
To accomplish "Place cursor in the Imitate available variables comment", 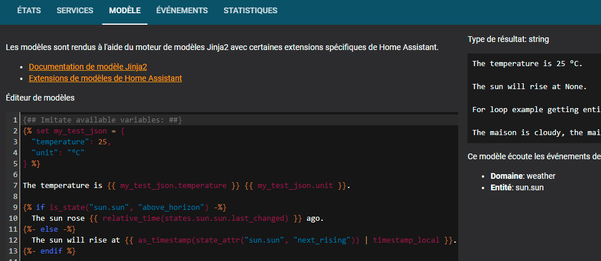I will coord(102,120).
